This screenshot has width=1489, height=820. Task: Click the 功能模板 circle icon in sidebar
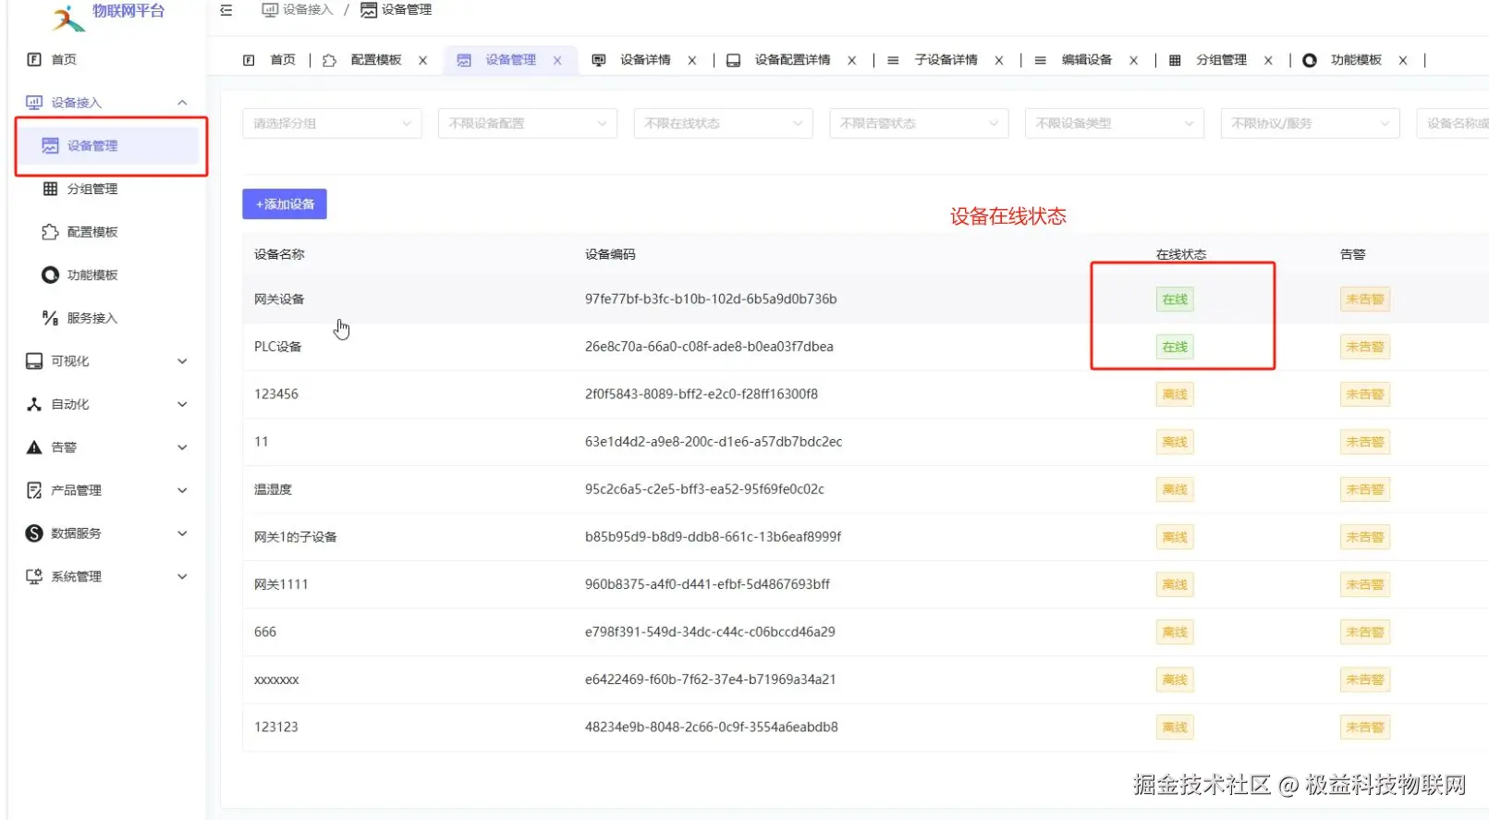tap(51, 275)
